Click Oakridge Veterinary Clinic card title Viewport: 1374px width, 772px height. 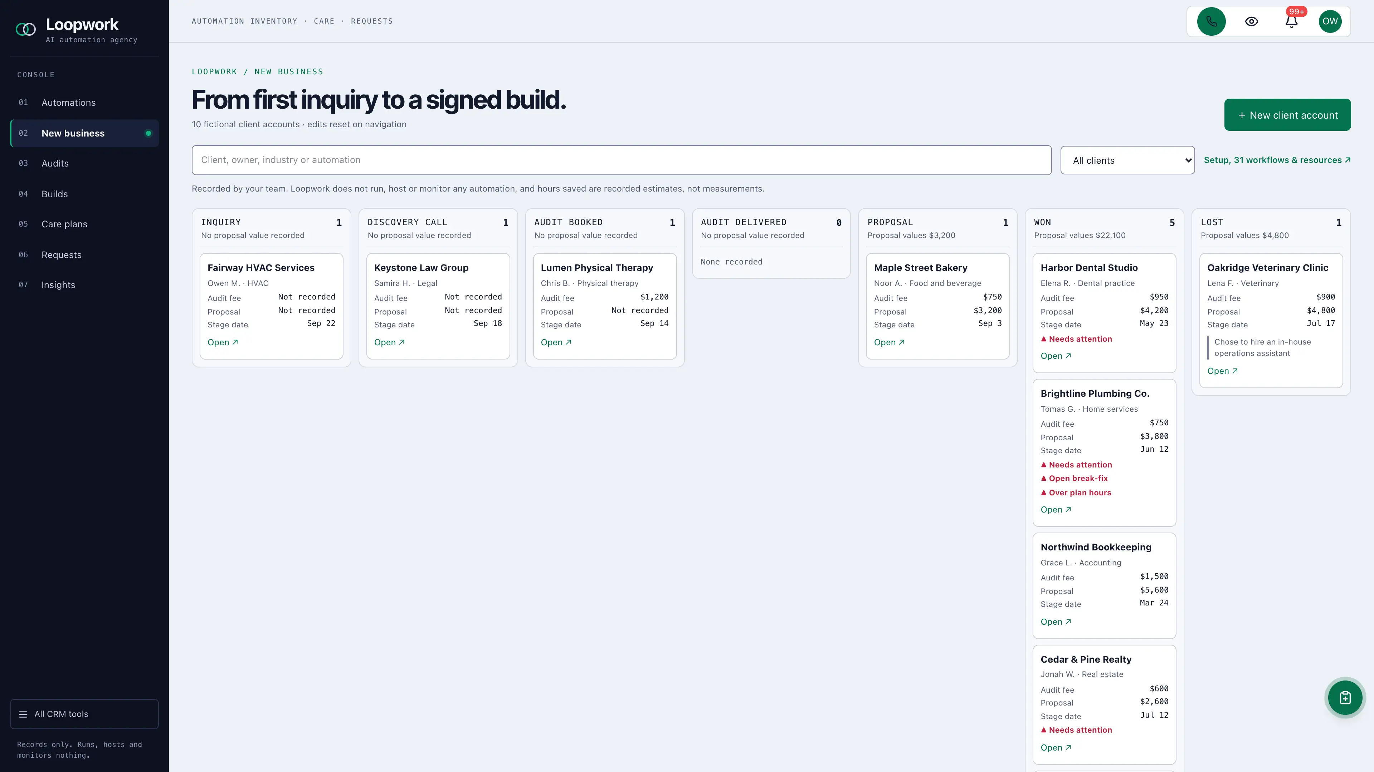coord(1267,268)
